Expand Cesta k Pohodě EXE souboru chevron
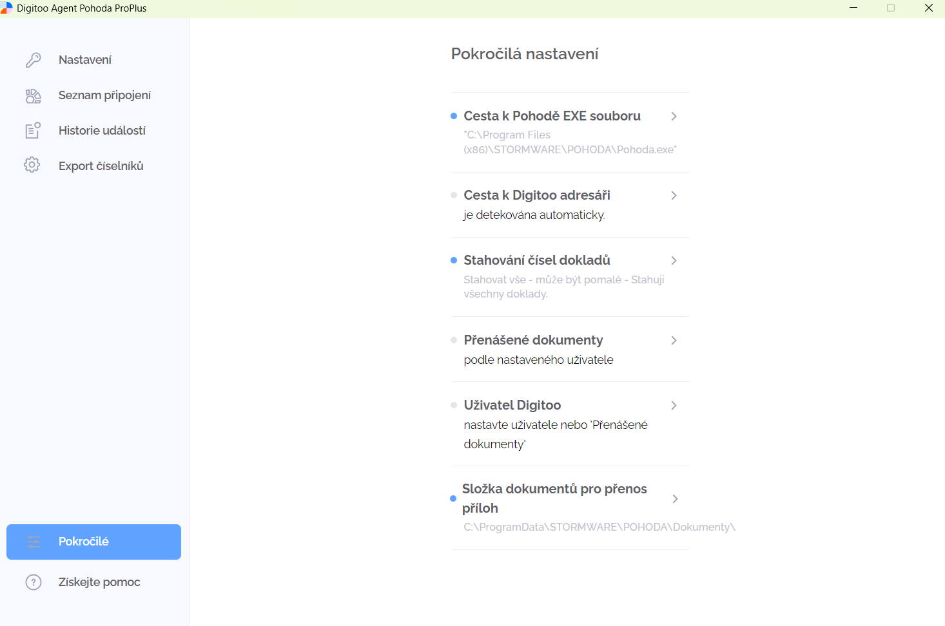Viewport: 945px width, 626px height. [x=674, y=117]
